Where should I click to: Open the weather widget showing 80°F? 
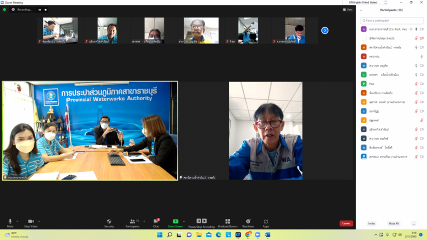click(17, 235)
